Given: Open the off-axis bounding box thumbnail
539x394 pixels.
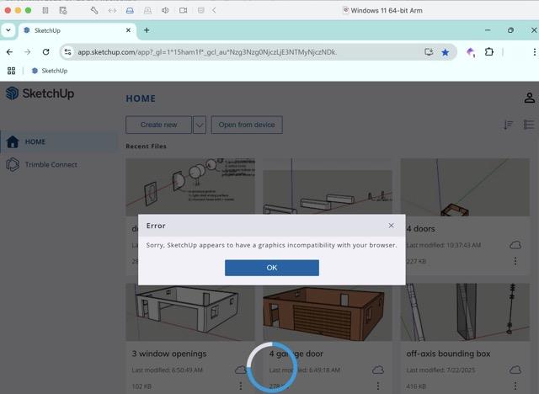Looking at the screenshot, I should 465,311.
